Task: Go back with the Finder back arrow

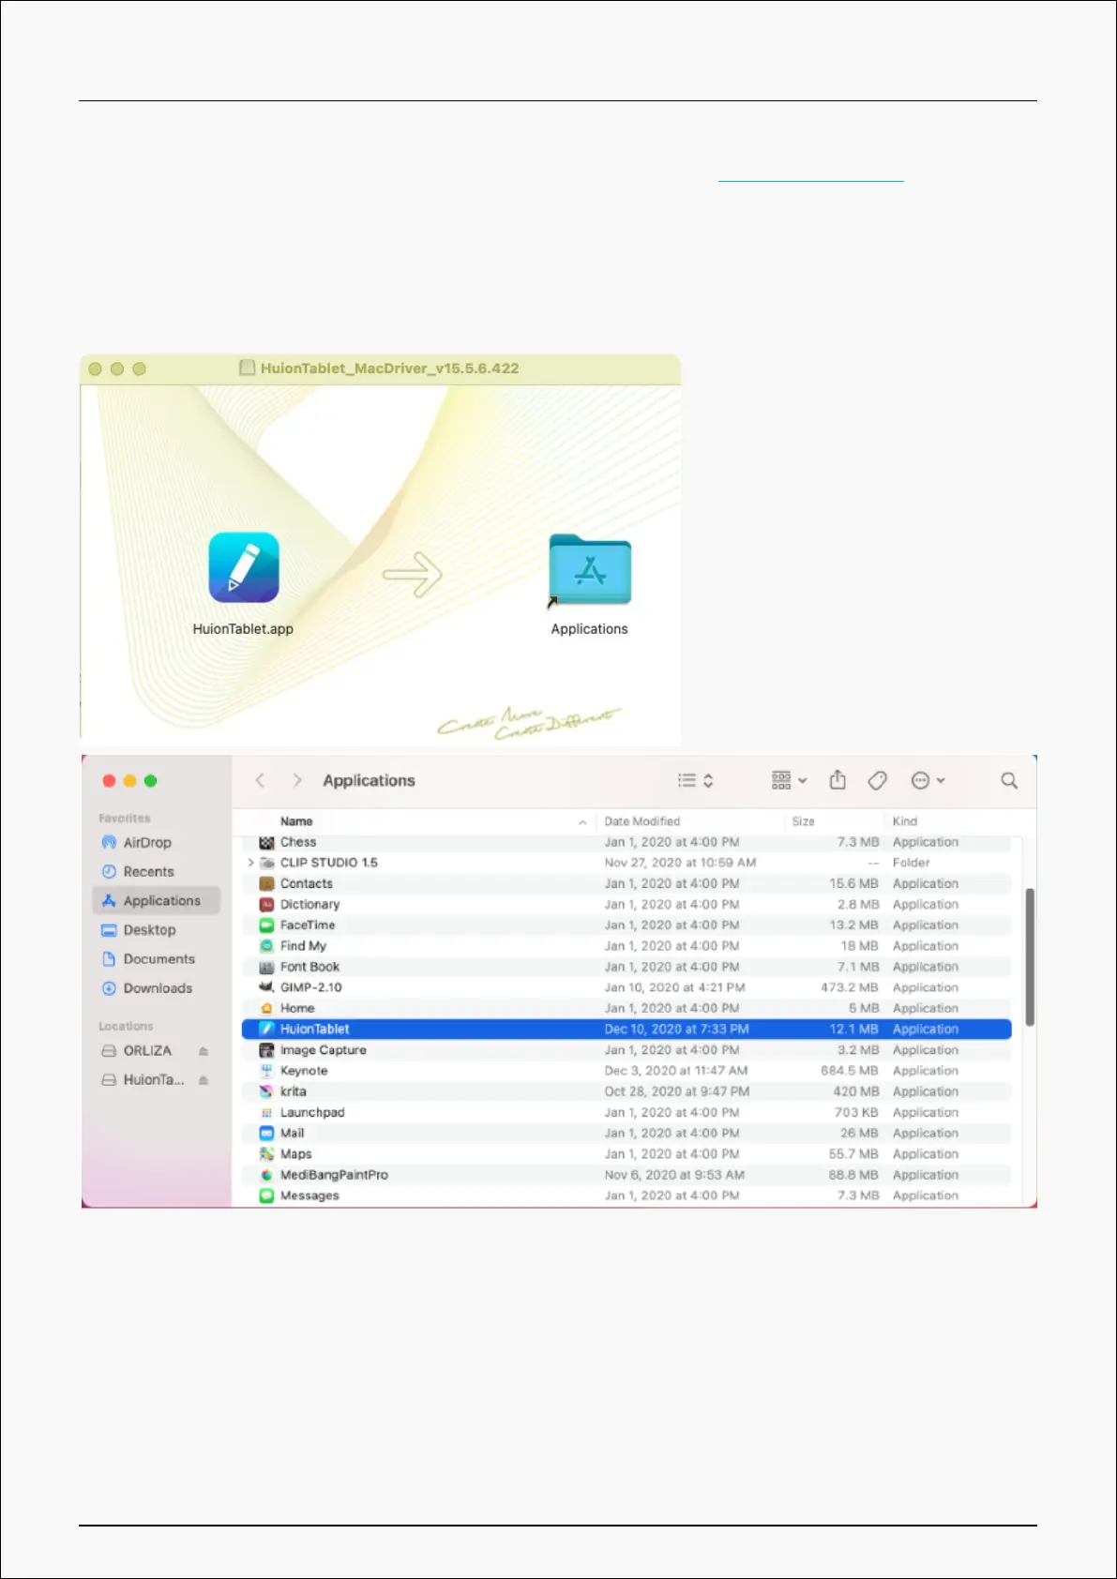Action: (261, 780)
